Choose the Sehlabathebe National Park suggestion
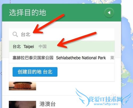This screenshot has height=108, width=133. click(x=62, y=58)
